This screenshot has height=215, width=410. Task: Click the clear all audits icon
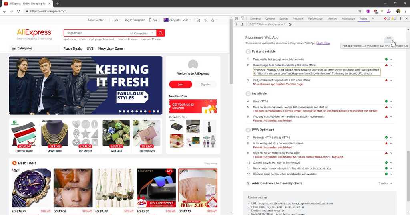[x=290, y=24]
